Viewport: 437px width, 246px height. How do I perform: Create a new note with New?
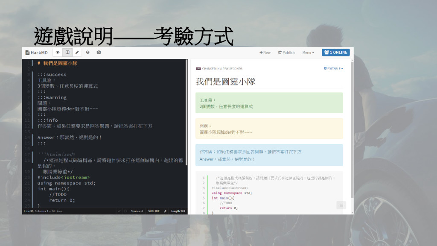(265, 53)
